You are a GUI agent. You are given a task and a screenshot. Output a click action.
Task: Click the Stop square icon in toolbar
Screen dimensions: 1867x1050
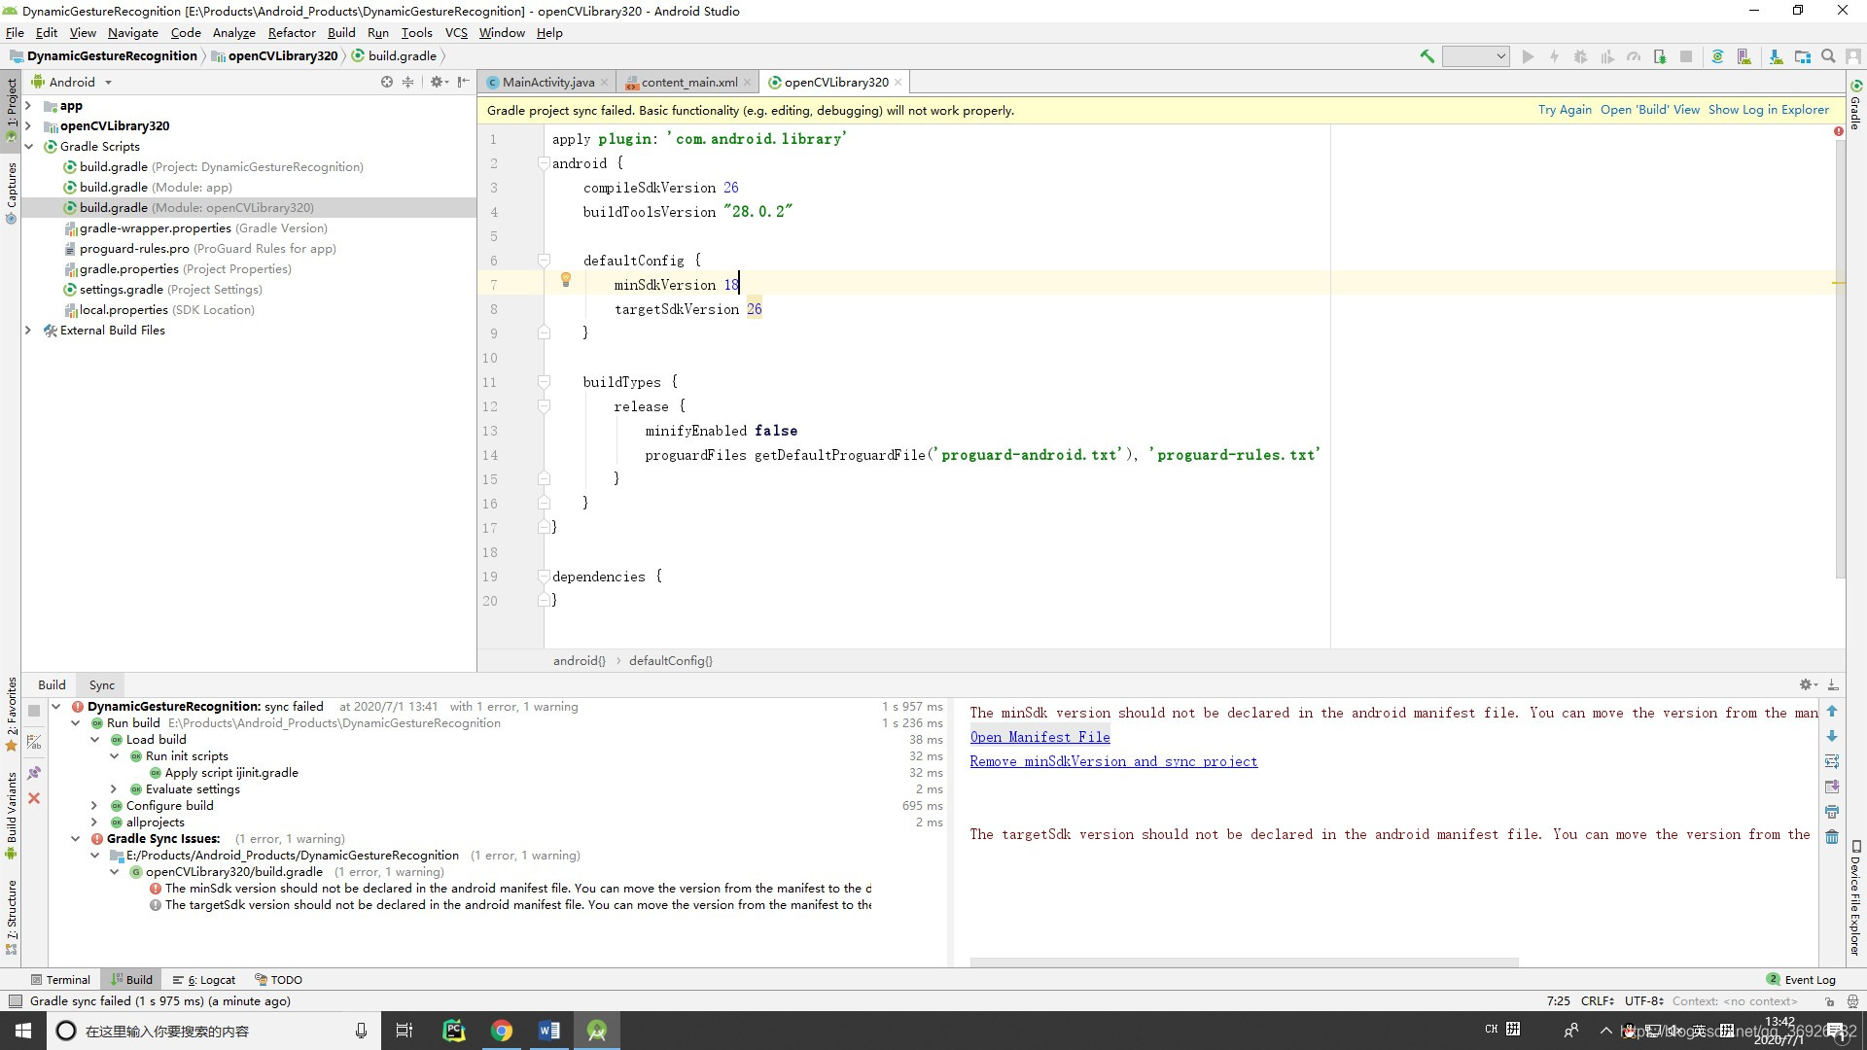pos(1686,56)
